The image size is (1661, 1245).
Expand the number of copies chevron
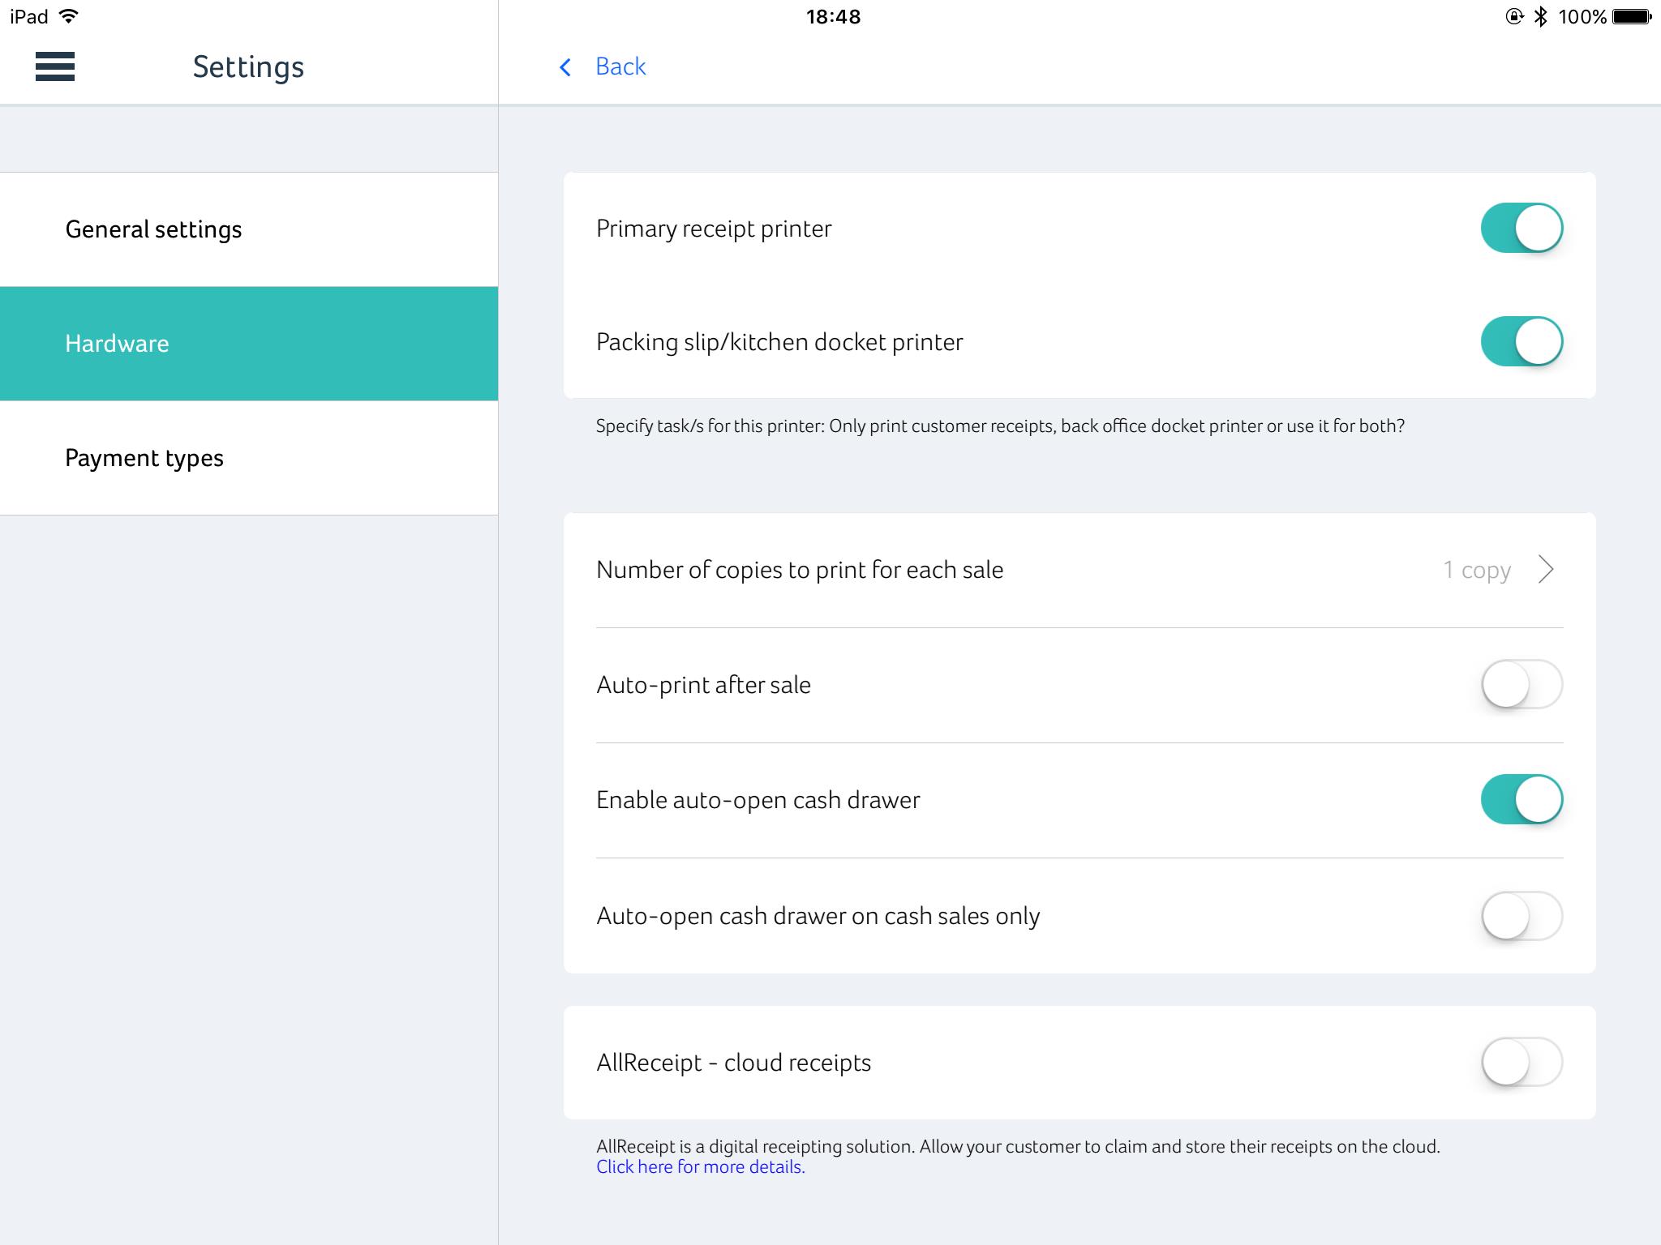tap(1546, 570)
